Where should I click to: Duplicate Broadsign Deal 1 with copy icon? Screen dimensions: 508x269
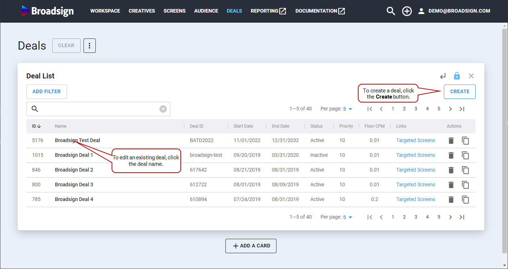click(x=466, y=155)
